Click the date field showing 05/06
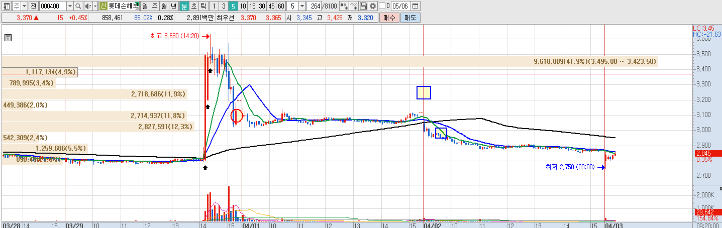This screenshot has width=722, height=228. pos(400,6)
